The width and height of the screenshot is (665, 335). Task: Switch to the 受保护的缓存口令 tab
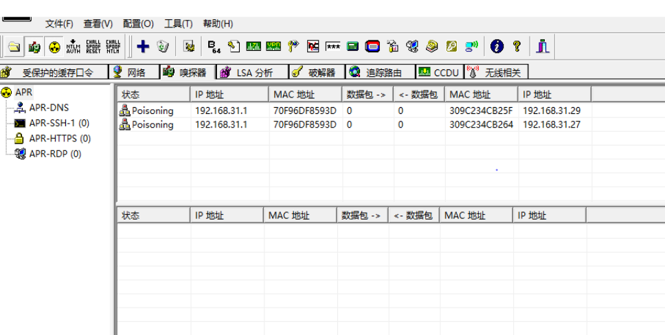click(54, 72)
